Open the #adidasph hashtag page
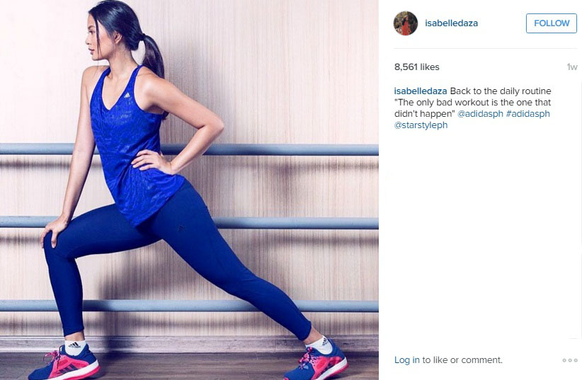 click(527, 113)
